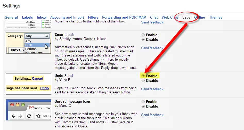Send feedback about Unread message icon

[x=152, y=115]
